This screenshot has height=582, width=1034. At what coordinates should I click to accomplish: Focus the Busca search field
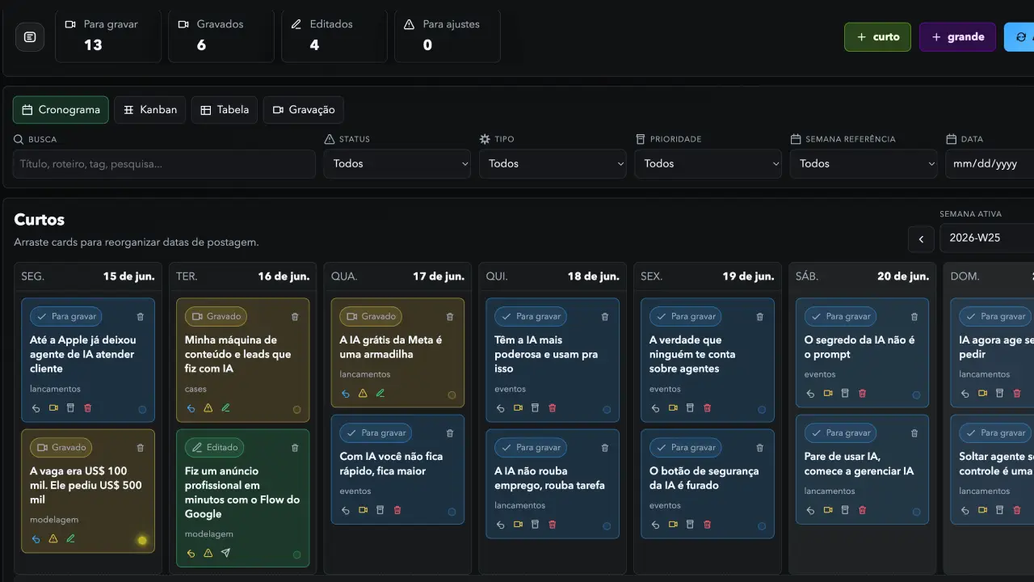pos(164,164)
